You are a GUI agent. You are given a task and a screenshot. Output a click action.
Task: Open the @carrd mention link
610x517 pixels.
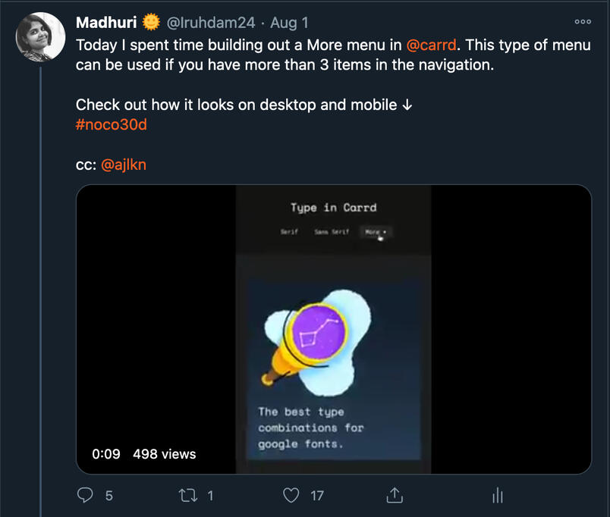coord(432,45)
